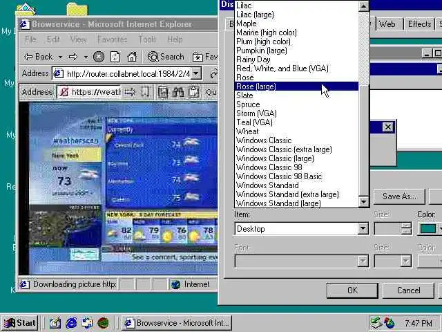Expand the Item dropdown showing Desktop
The height and width of the screenshot is (332, 442).
click(363, 229)
